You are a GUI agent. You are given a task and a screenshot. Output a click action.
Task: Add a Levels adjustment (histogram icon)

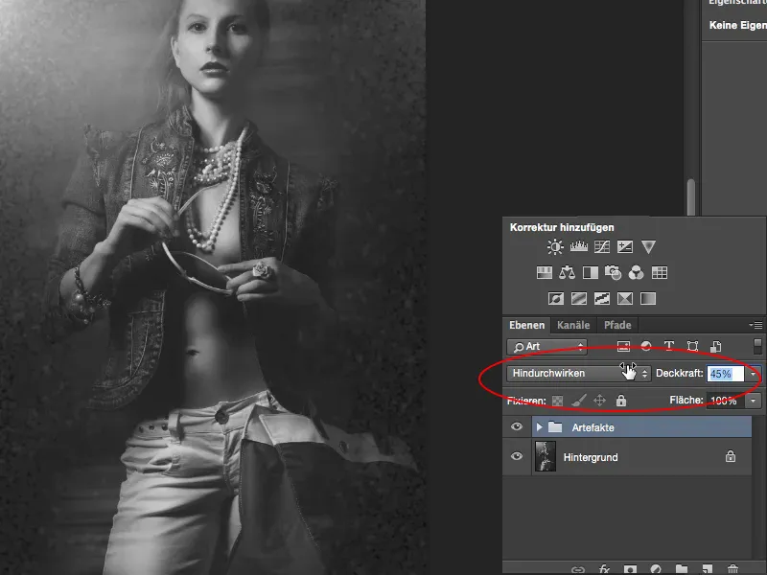(x=579, y=247)
